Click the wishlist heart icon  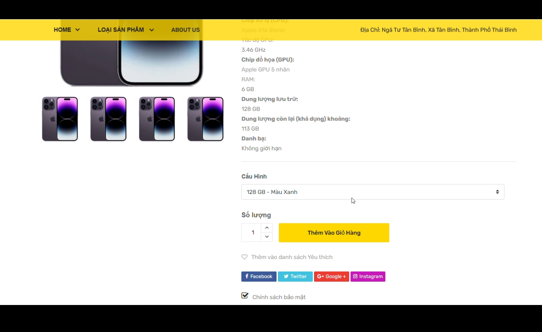point(244,257)
